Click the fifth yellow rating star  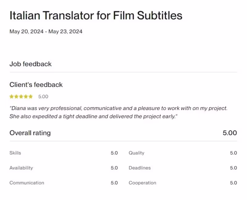click(31, 96)
